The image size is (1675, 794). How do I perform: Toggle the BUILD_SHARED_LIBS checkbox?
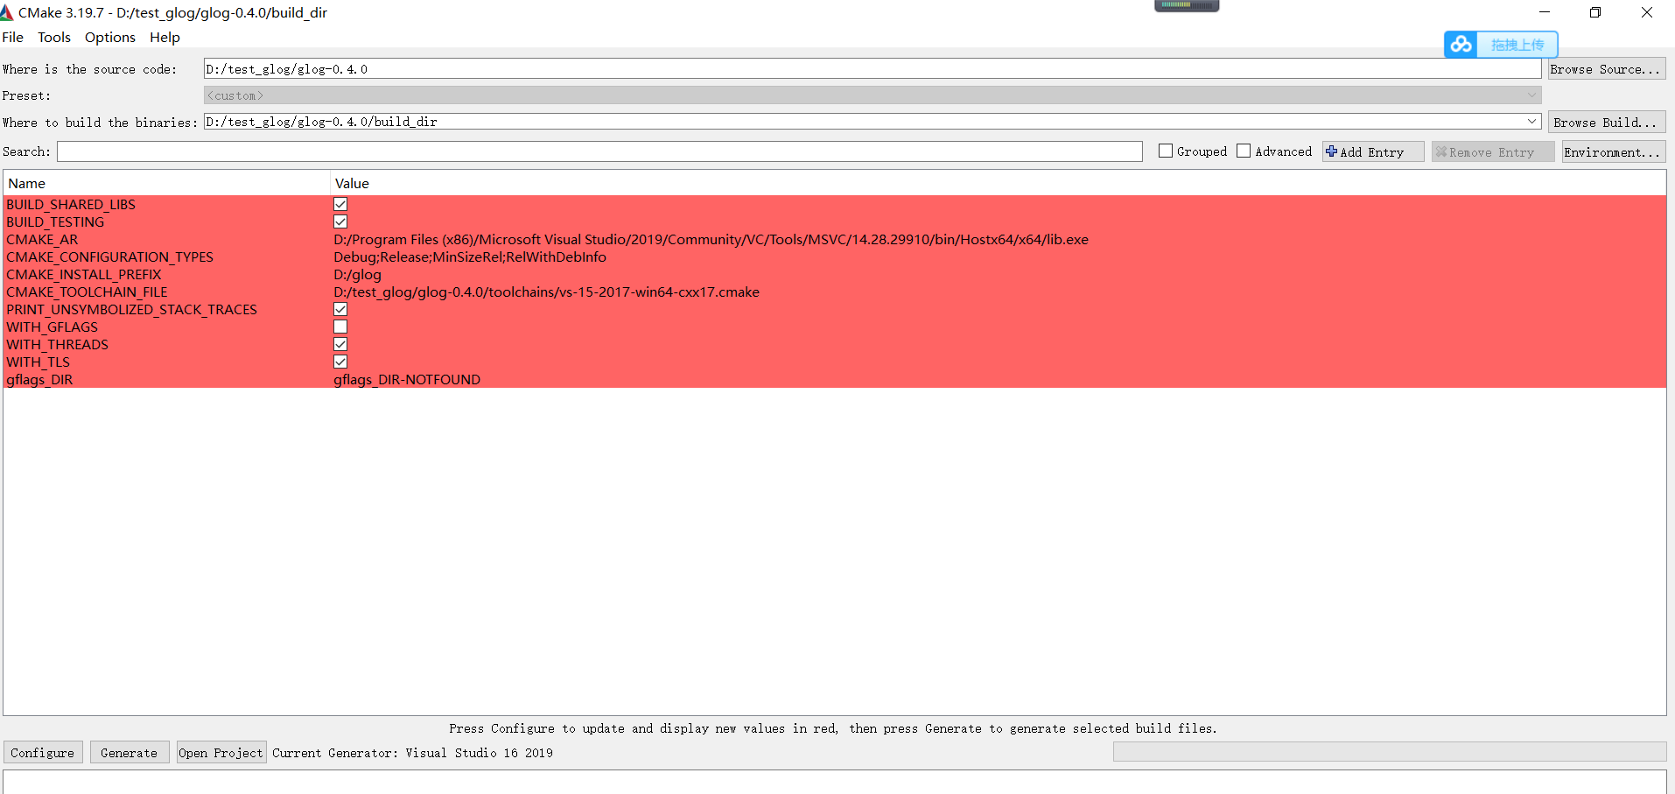tap(340, 204)
